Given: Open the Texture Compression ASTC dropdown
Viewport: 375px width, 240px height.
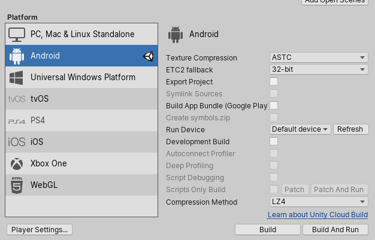Looking at the screenshot, I should (319, 57).
